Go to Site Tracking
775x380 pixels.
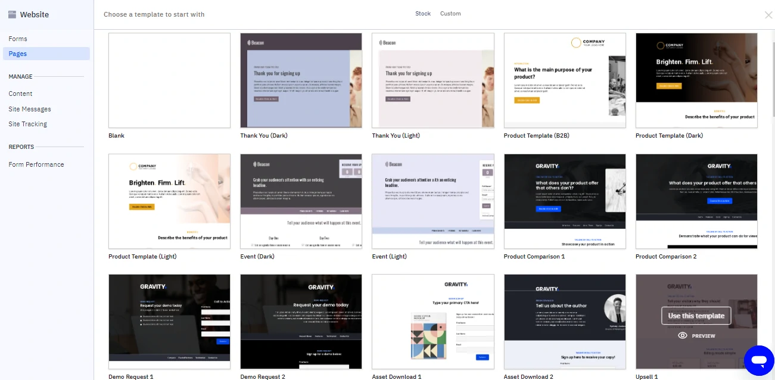[27, 124]
